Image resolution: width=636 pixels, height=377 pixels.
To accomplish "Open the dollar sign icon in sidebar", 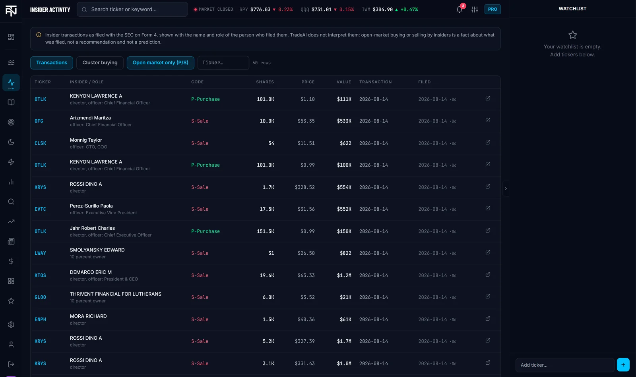I will pos(11,261).
